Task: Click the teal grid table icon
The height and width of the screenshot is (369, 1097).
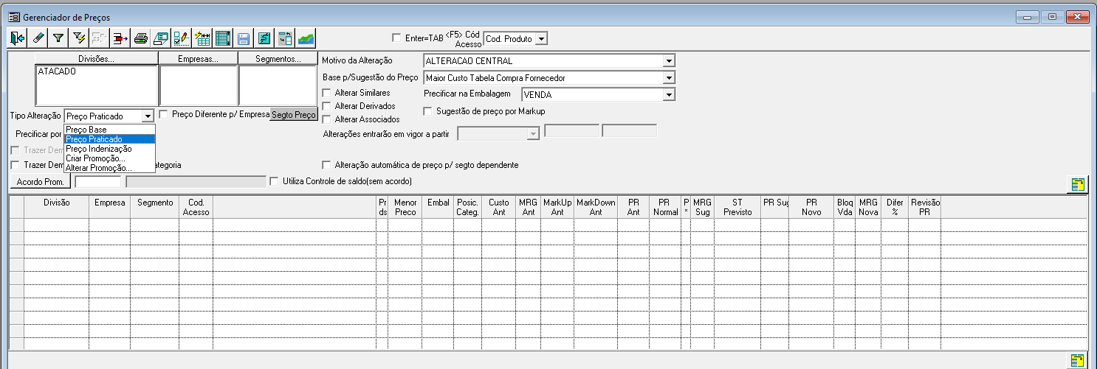Action: tap(223, 38)
